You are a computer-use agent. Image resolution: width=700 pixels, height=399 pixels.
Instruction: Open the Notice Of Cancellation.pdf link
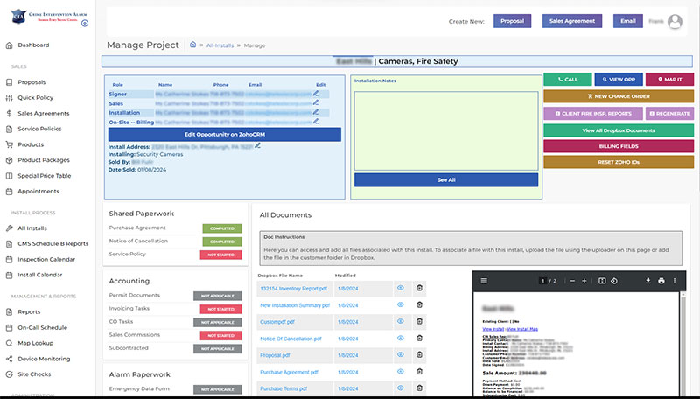(290, 339)
